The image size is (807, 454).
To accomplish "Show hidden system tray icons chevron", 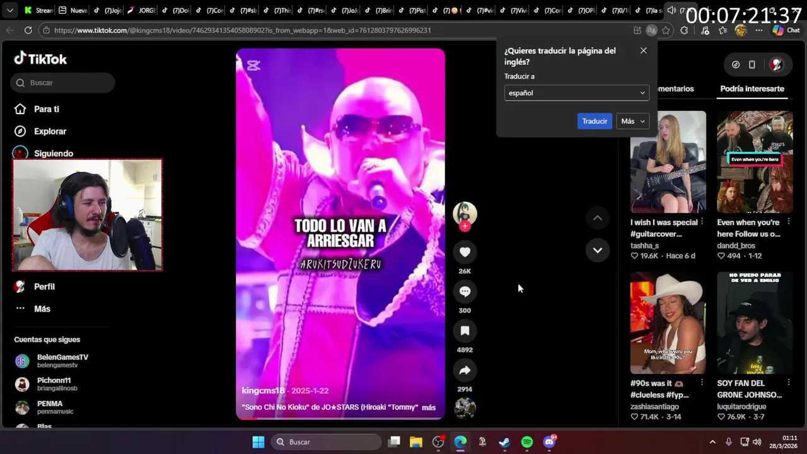I will tap(712, 442).
